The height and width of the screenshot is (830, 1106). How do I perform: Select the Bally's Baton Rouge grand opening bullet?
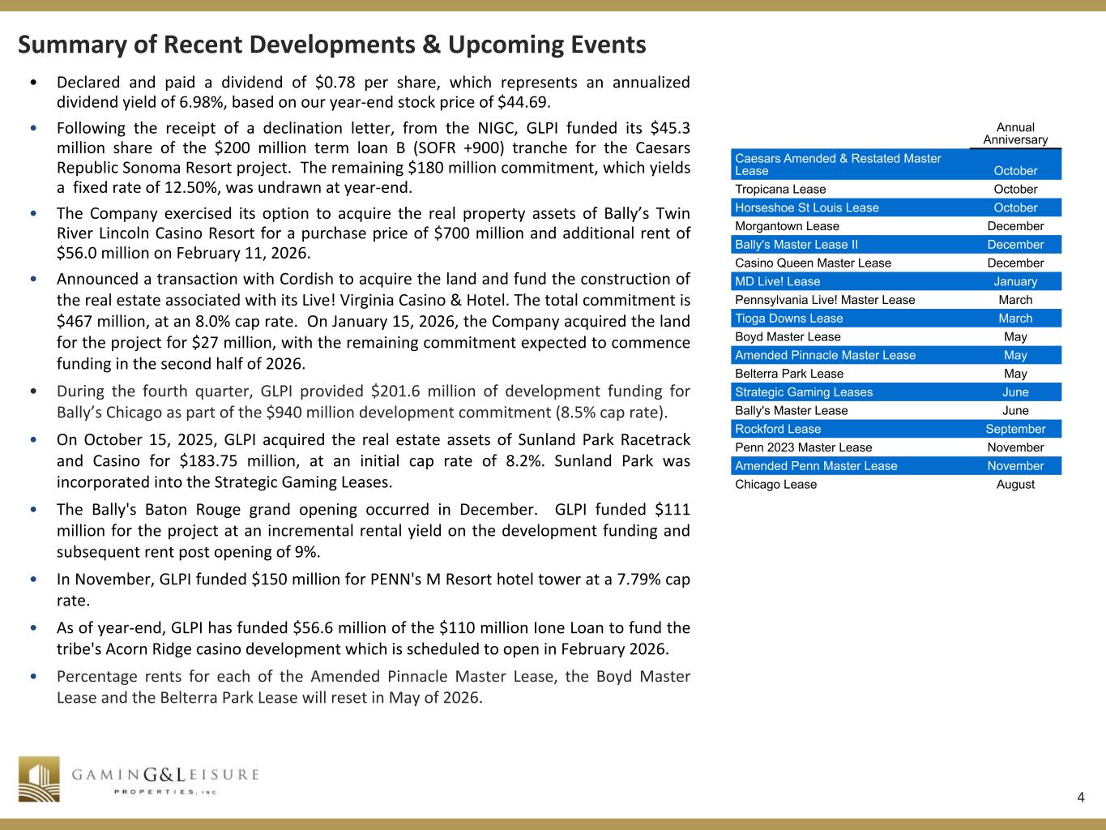[373, 531]
